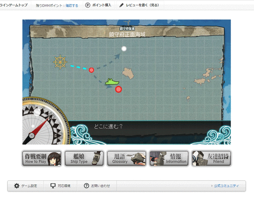Screen dimensions: 254x200
Task: Click the large red battle node
Action: point(119,89)
